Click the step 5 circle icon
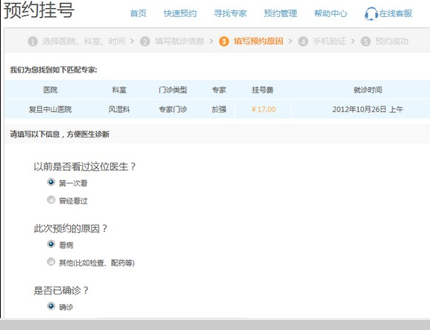This screenshot has height=330, width=430. [366, 41]
